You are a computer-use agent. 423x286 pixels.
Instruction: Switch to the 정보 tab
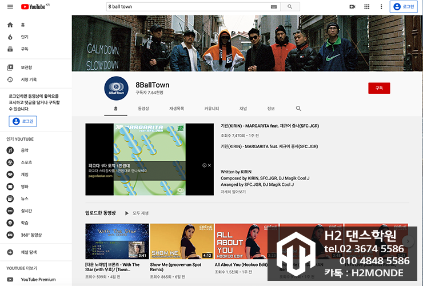[271, 109]
